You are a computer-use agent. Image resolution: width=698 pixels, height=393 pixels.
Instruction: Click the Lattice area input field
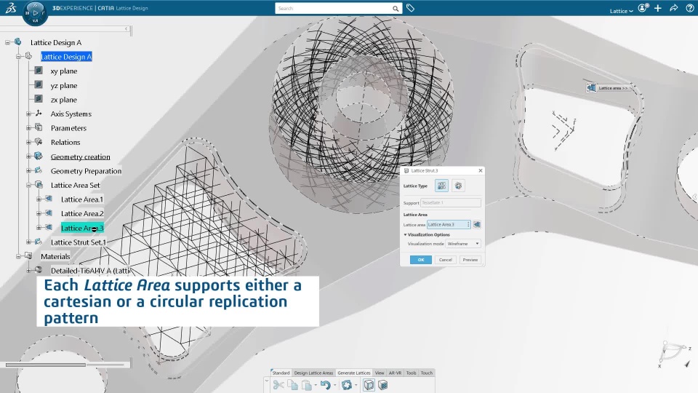tap(449, 225)
